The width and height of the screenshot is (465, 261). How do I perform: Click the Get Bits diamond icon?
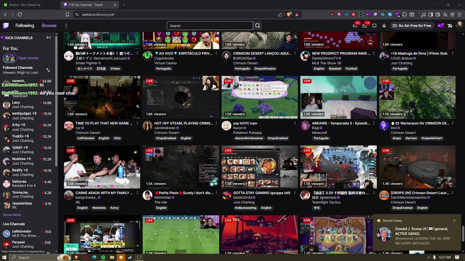pos(384,26)
